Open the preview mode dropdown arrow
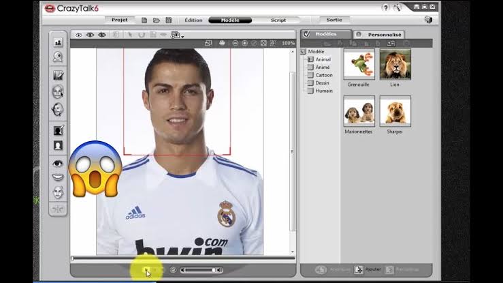This screenshot has height=283, width=503. coord(182,36)
